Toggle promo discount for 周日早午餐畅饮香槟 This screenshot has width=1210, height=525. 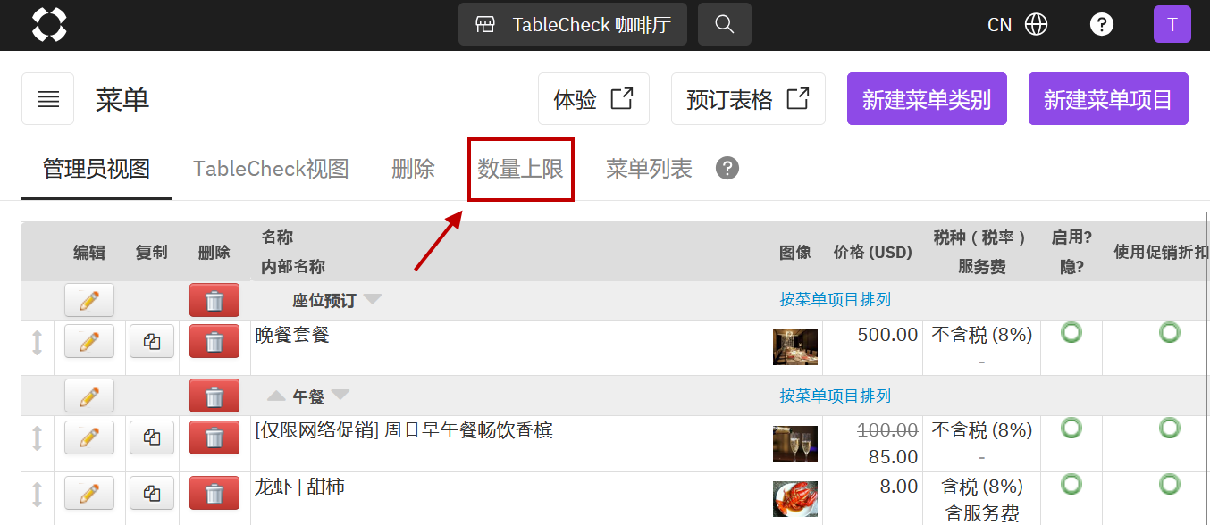pos(1169,429)
